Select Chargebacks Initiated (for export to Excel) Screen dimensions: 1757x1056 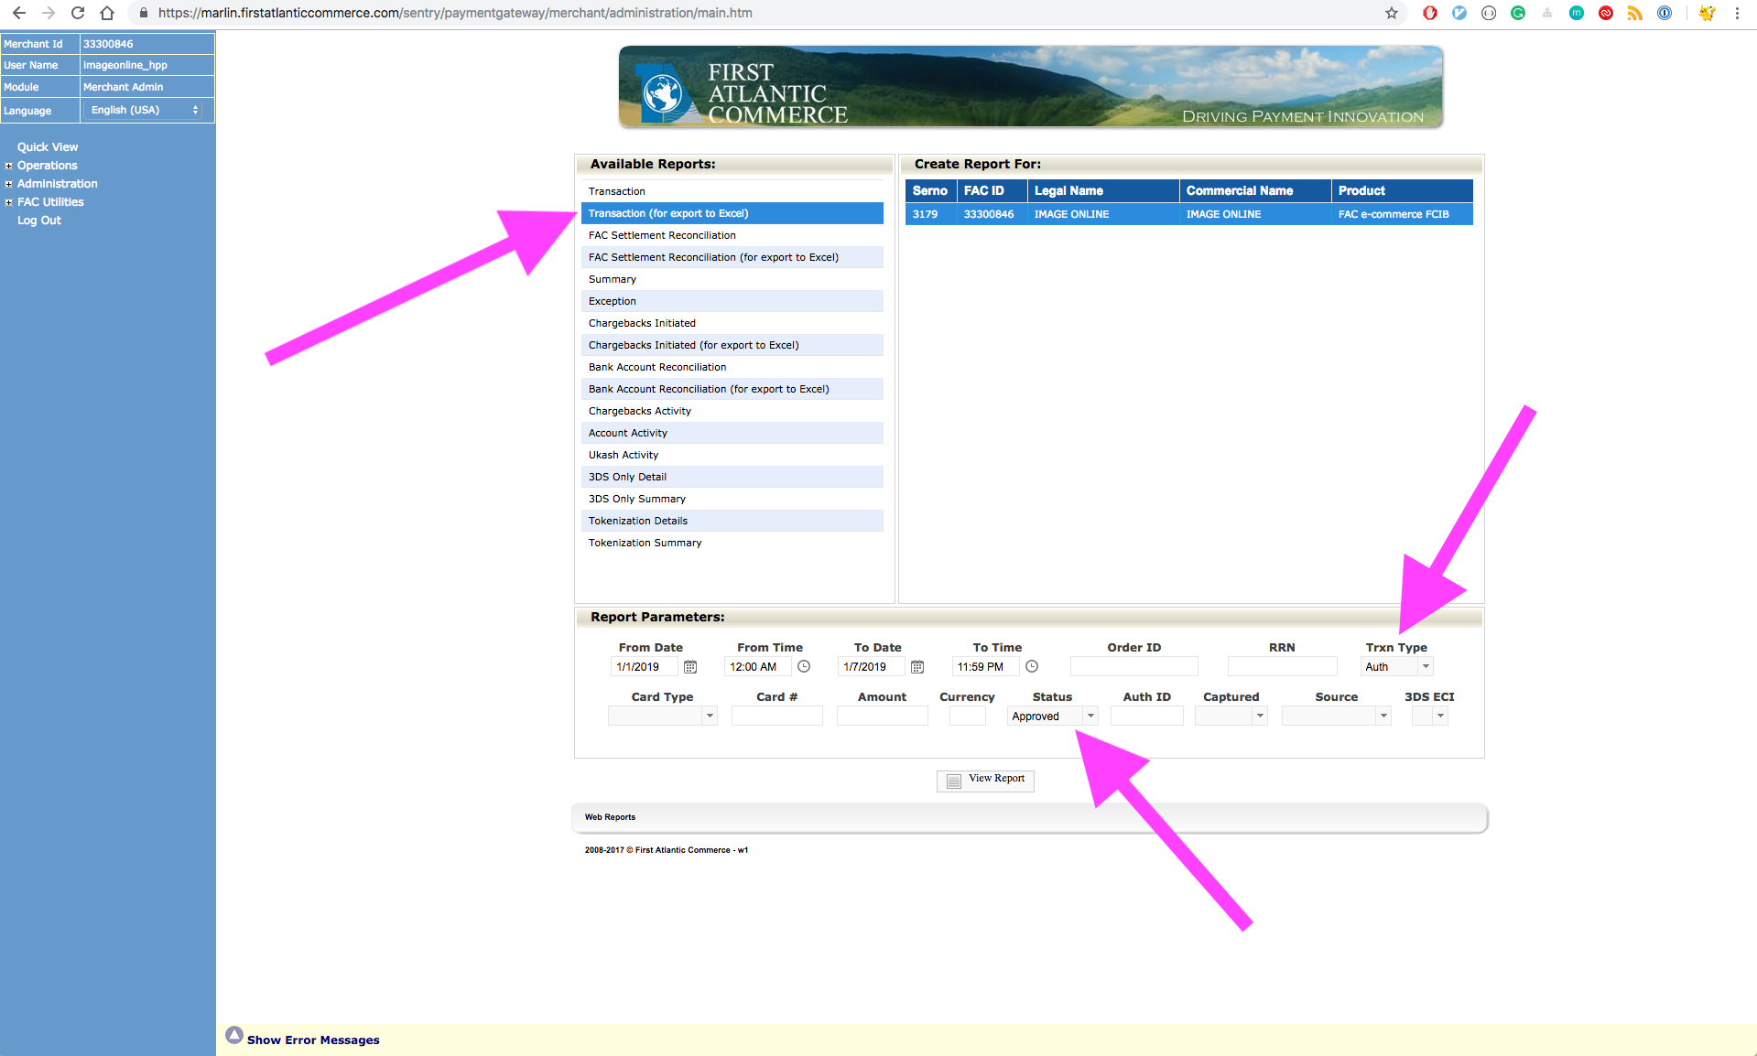coord(732,345)
